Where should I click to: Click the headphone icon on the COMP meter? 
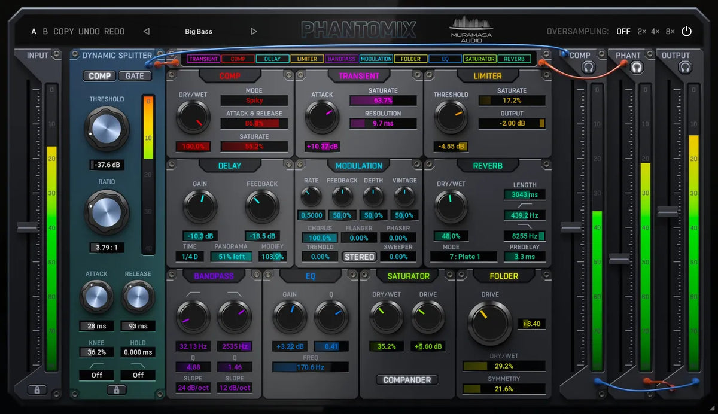(x=588, y=68)
